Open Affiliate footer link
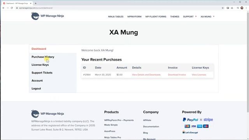Image resolution: width=249 pixels, height=140 pixels. pyautogui.click(x=147, y=120)
